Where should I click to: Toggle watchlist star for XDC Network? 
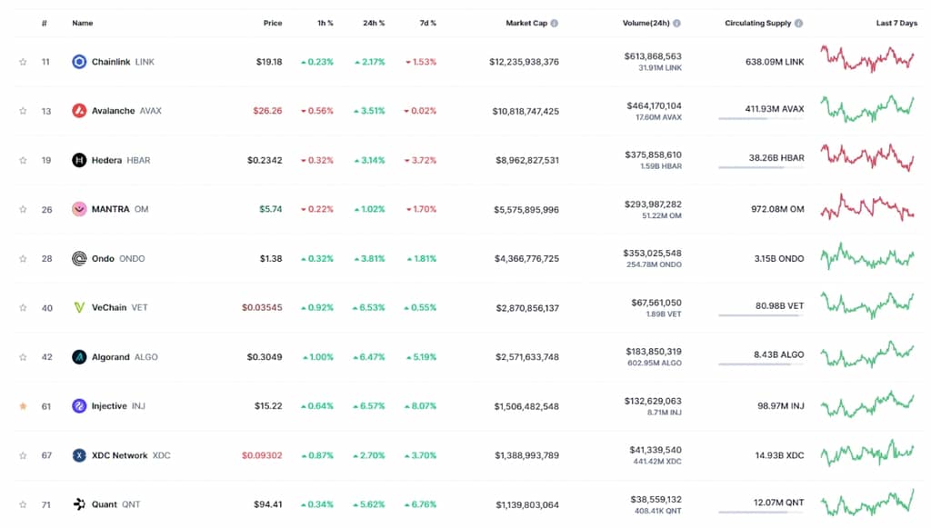[x=23, y=455]
